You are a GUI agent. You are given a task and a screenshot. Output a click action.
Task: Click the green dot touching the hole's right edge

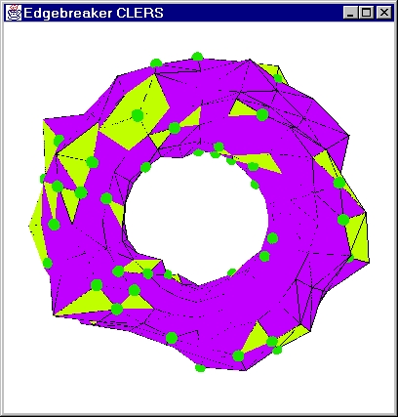tap(272, 238)
